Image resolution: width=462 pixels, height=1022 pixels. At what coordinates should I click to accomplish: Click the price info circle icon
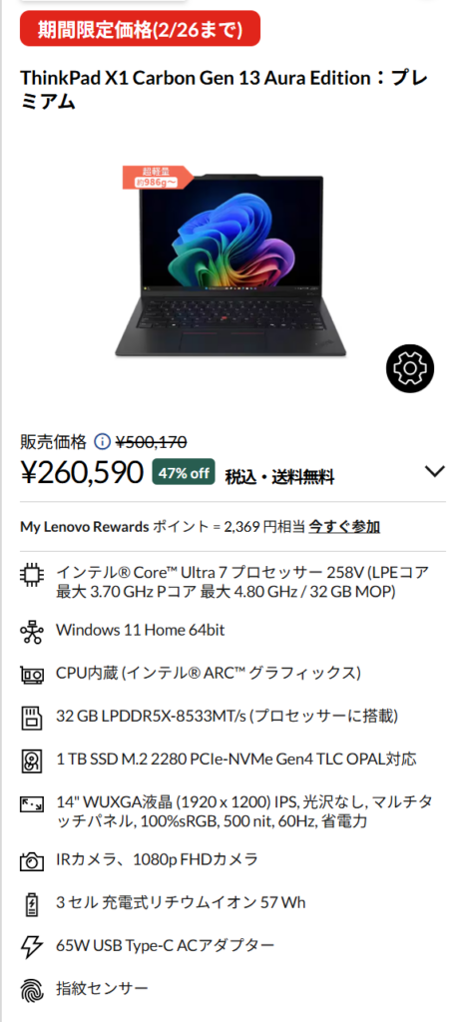[103, 442]
